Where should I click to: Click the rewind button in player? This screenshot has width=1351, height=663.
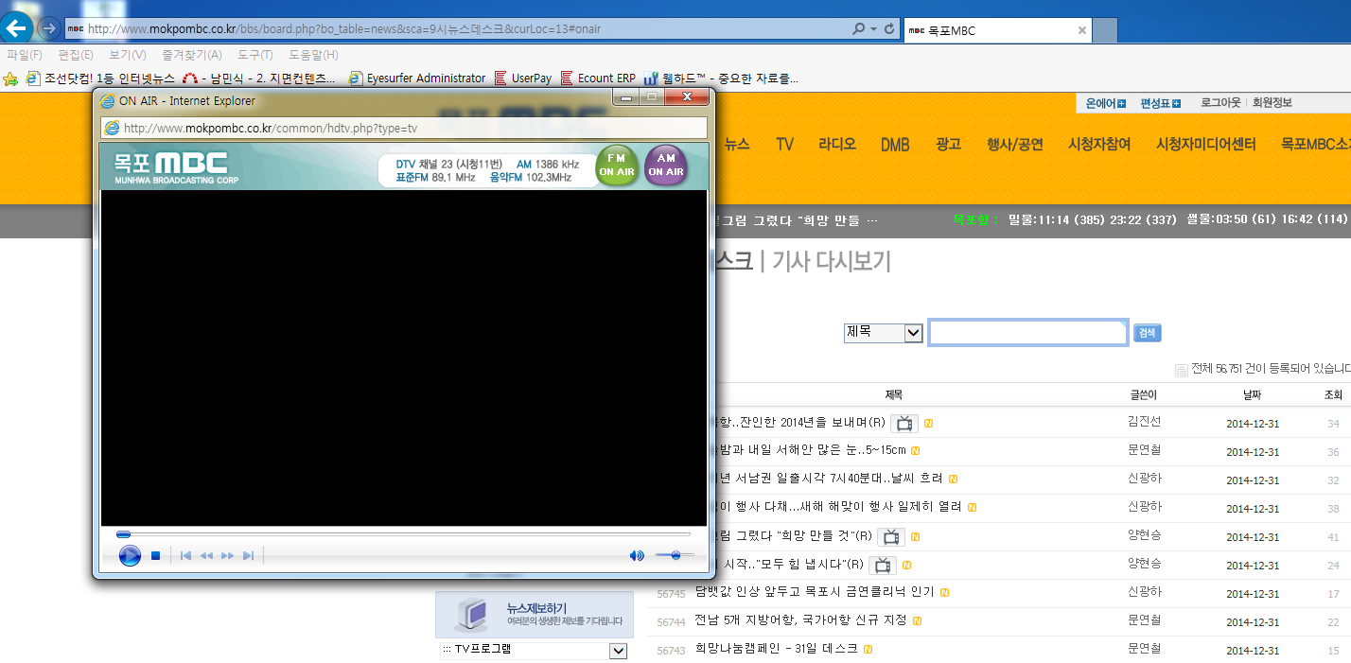(206, 556)
